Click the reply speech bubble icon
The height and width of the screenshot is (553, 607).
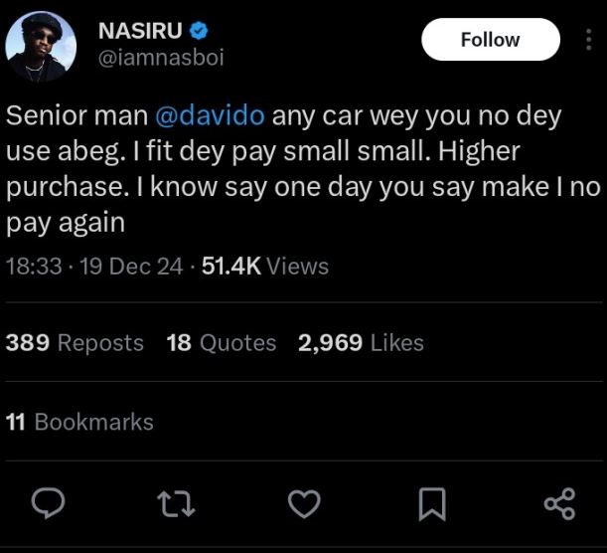point(47,504)
